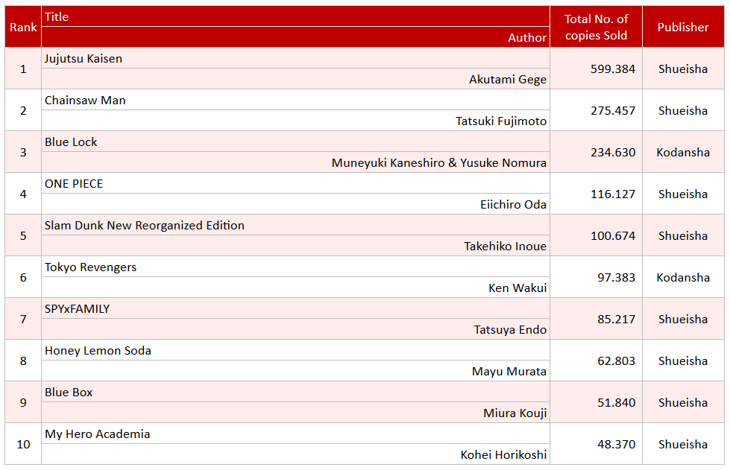
Task: Select Shueisha publisher in Jujutsu Kaisen row
Action: pos(683,69)
